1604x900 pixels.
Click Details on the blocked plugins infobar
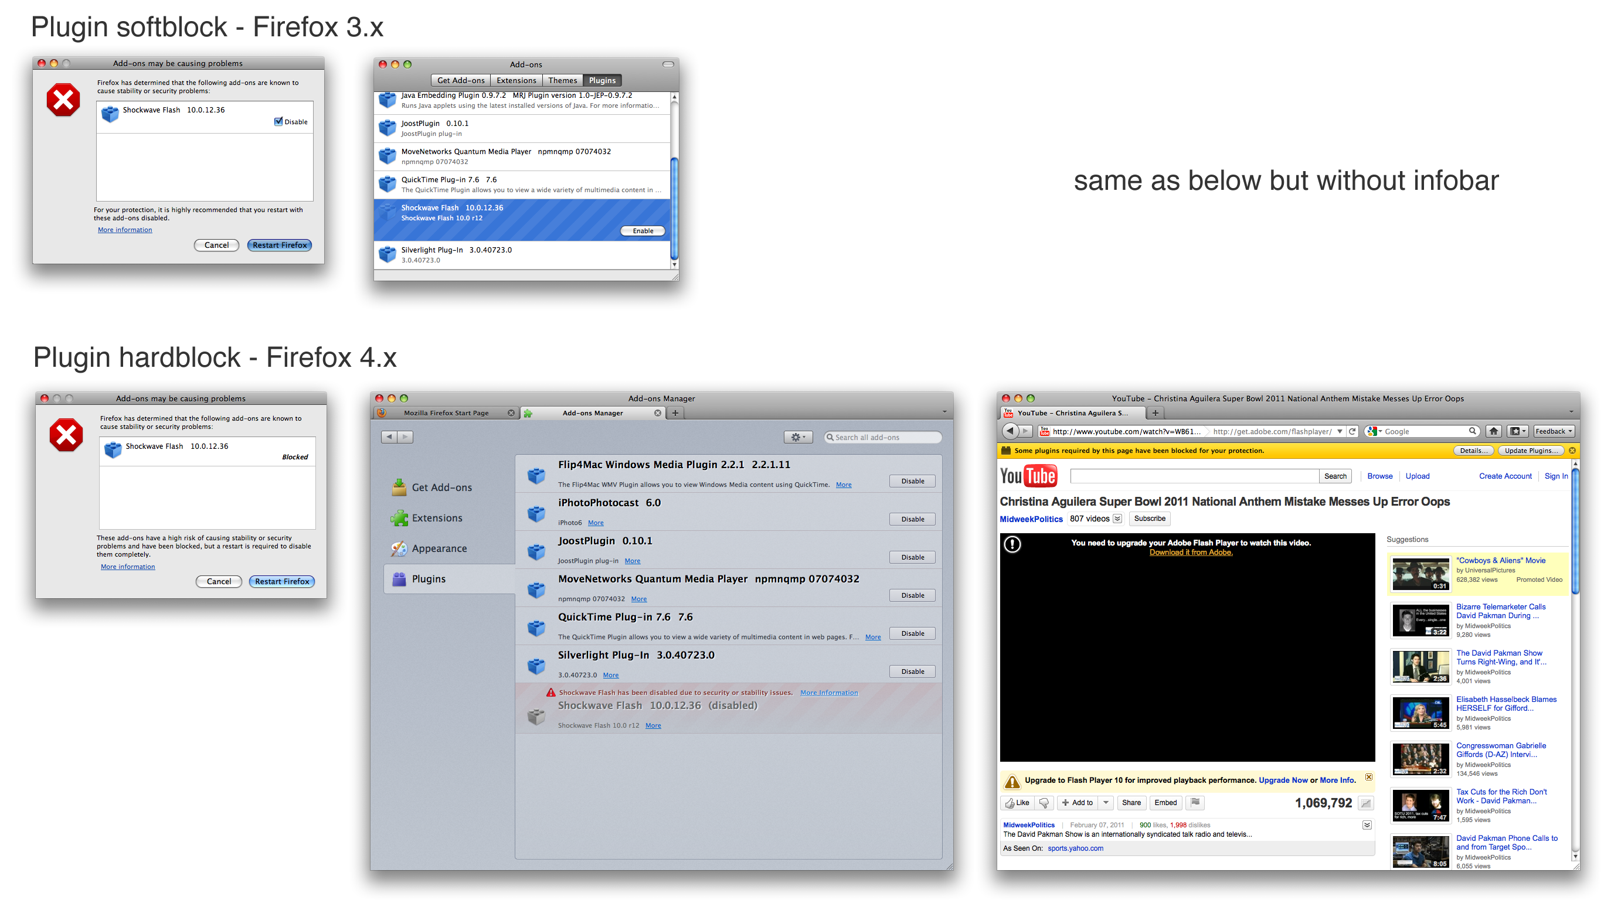[x=1473, y=450]
